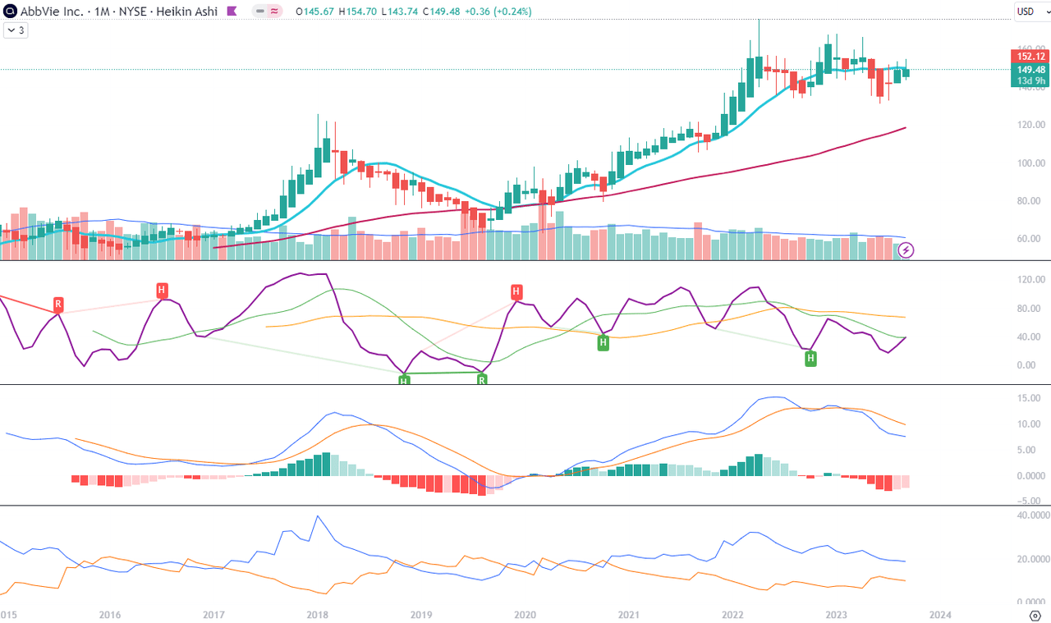Click the AbbVie Inc. symbol title
The image size is (1051, 623).
click(x=52, y=11)
